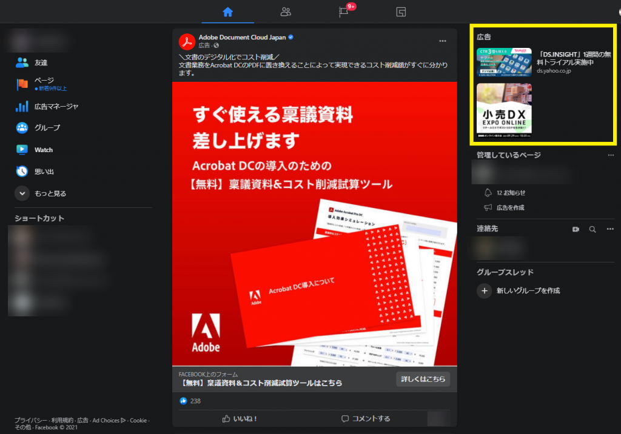The image size is (621, 434).
Task: Open the Cookie footer link
Action: click(138, 420)
